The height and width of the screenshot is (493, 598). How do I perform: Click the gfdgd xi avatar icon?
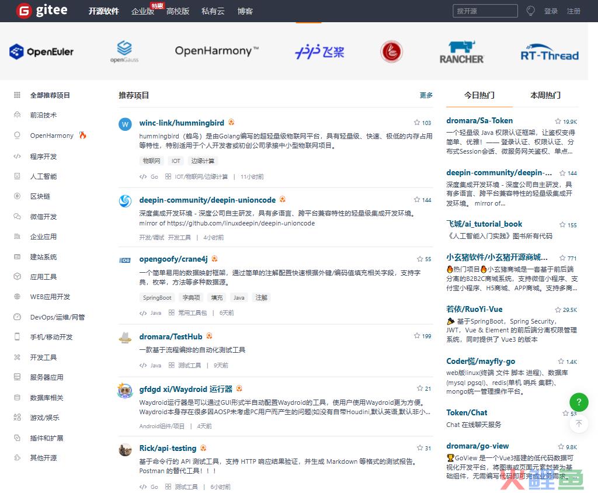coord(125,390)
